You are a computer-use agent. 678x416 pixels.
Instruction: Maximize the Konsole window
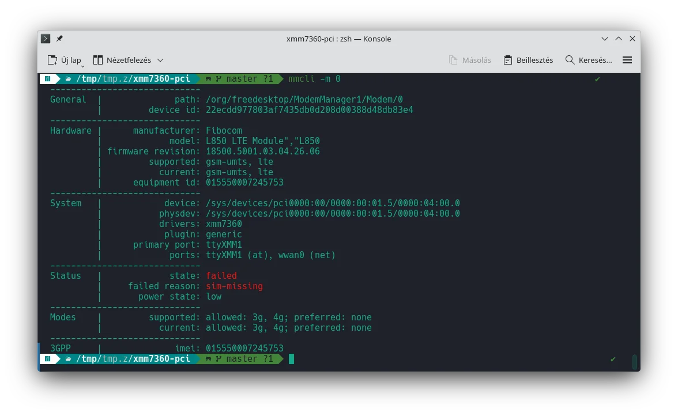619,39
